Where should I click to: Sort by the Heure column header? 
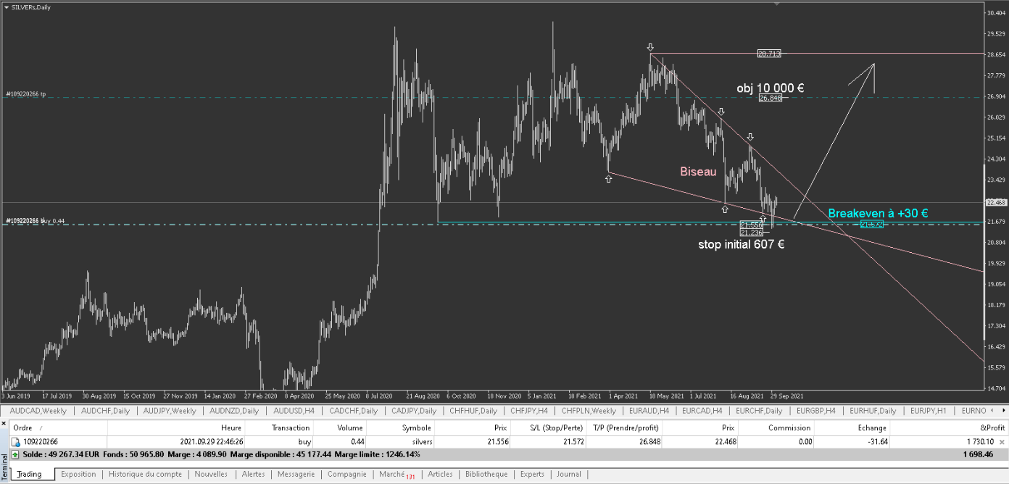pos(176,428)
